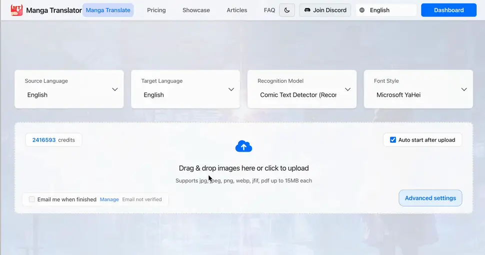The height and width of the screenshot is (255, 485).
Task: Click the supported formats line 'Supports jpg, jpeg, png'
Action: coord(243,181)
